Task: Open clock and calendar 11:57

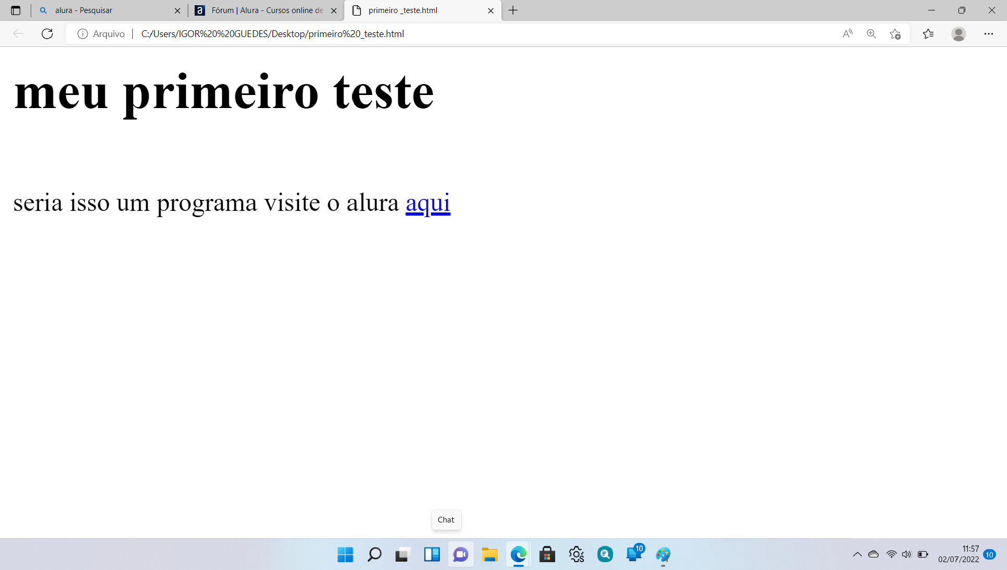Action: [958, 554]
